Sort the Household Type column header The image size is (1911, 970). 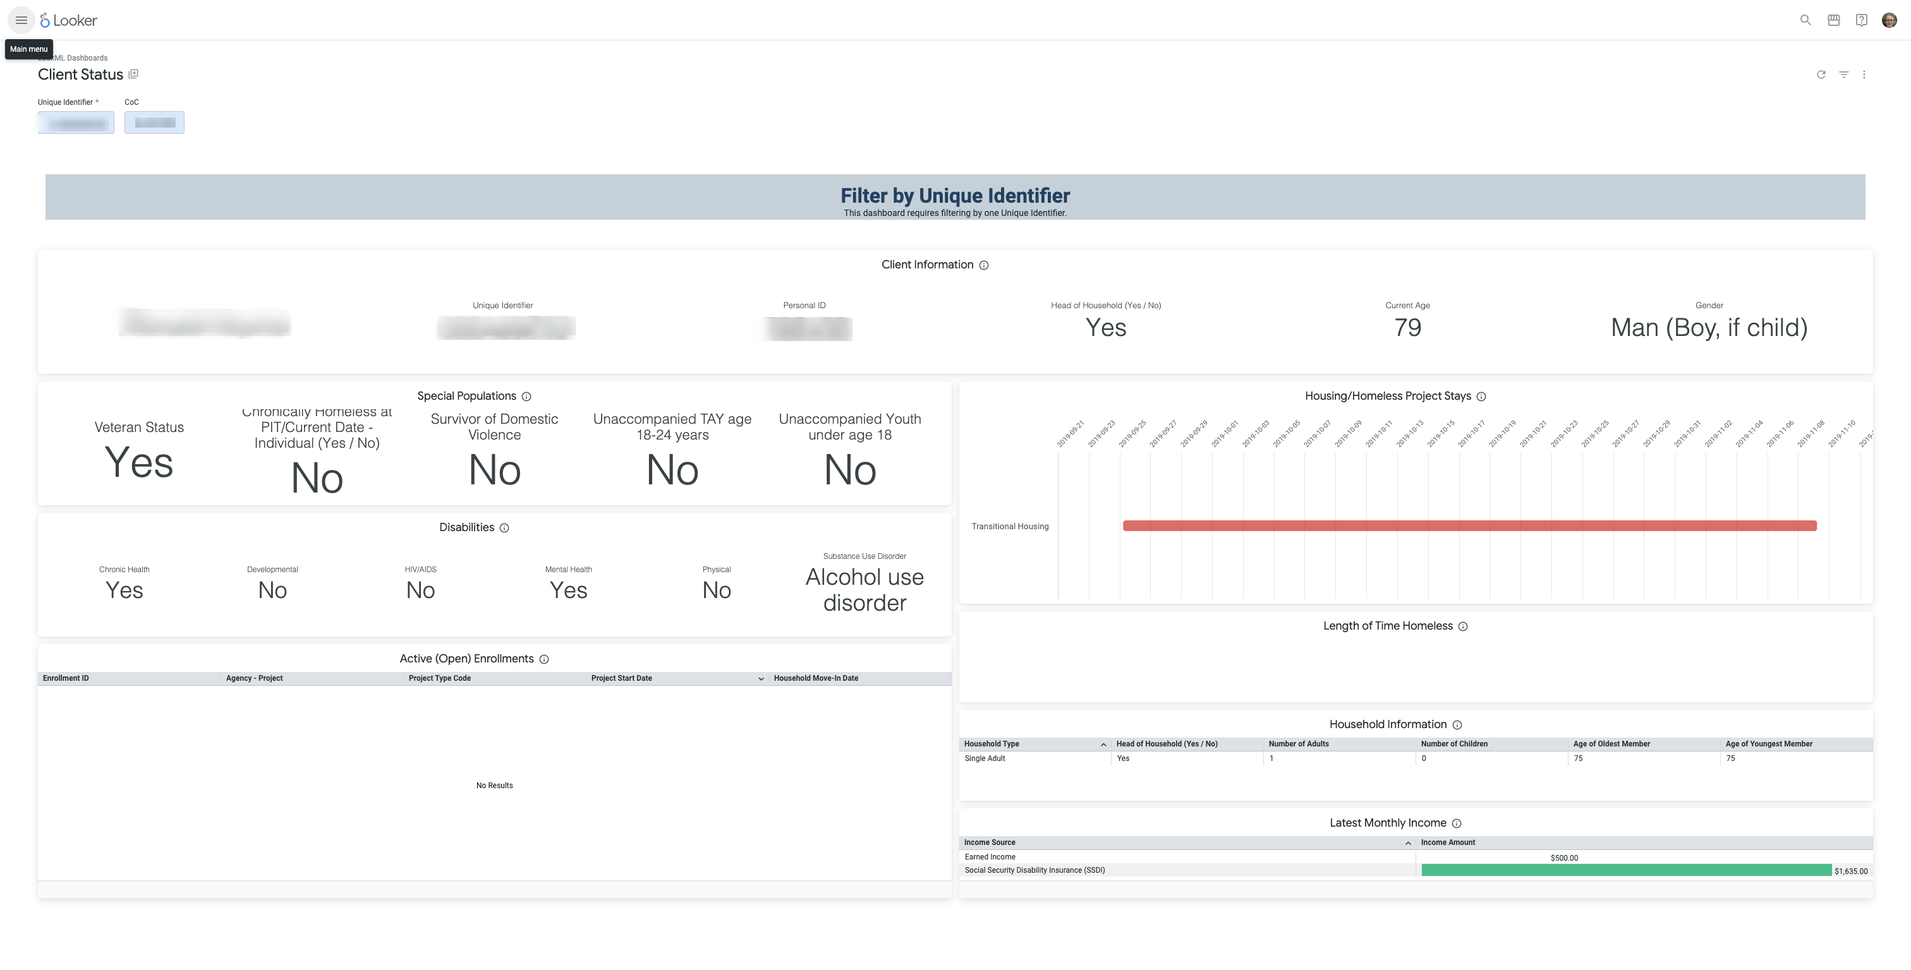tap(991, 744)
